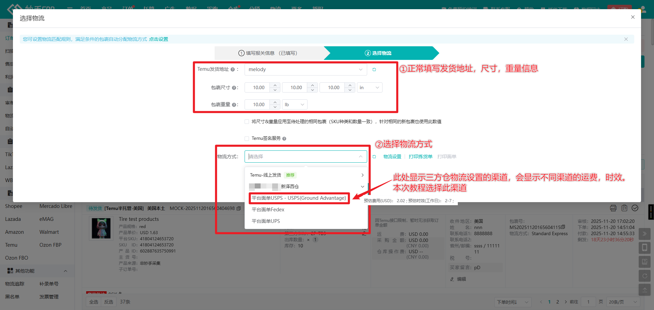Click the order print icon

pos(613,208)
